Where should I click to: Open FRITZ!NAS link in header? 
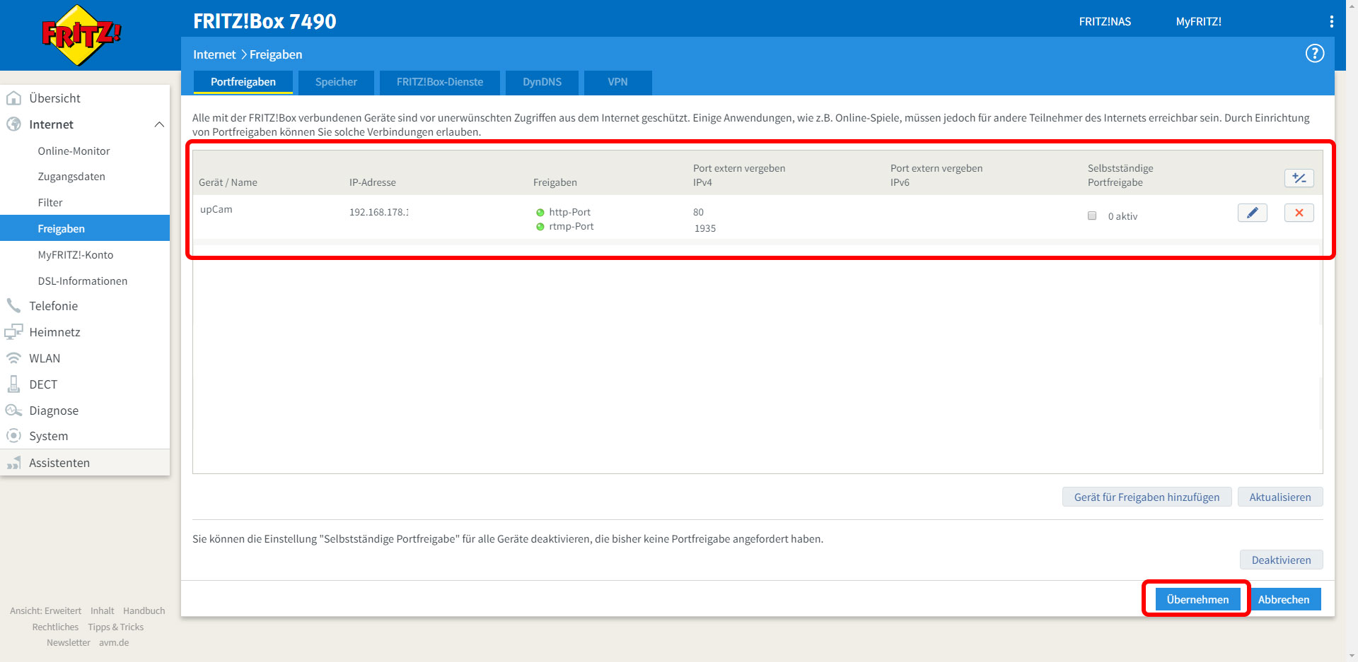[x=1105, y=22]
